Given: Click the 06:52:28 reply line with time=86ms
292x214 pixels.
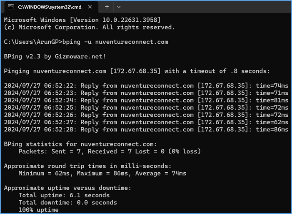Looking at the screenshot, I should 146,129.
